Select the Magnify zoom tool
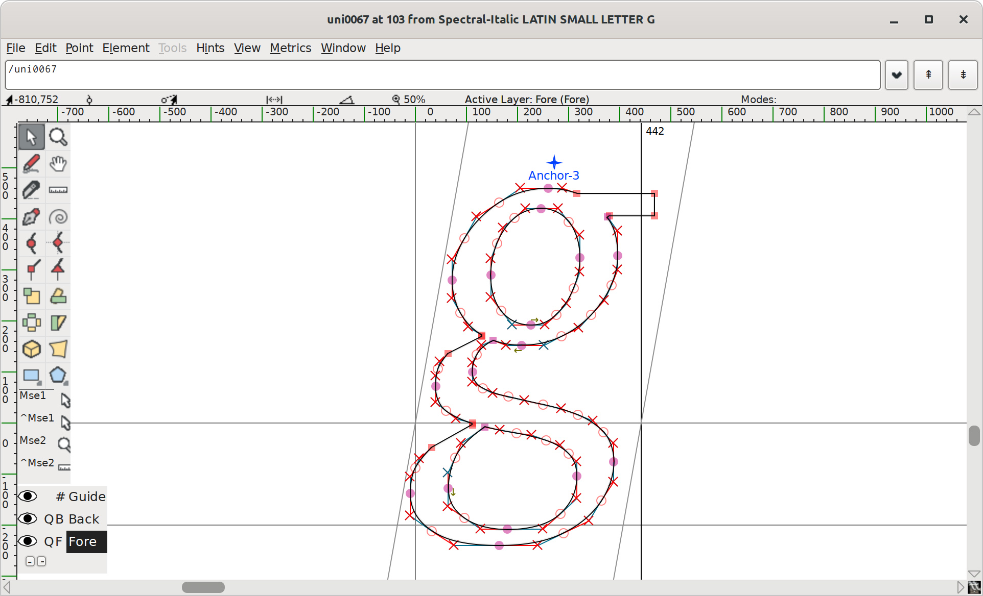This screenshot has width=983, height=596. click(58, 137)
